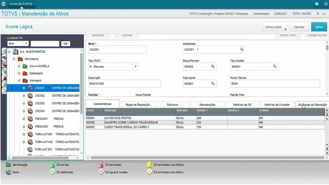Select the FRESA002 tree row
The image size is (329, 185).
43,127
